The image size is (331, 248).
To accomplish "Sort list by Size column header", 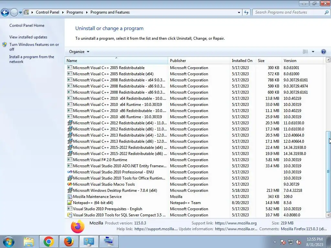I will point(269,60).
